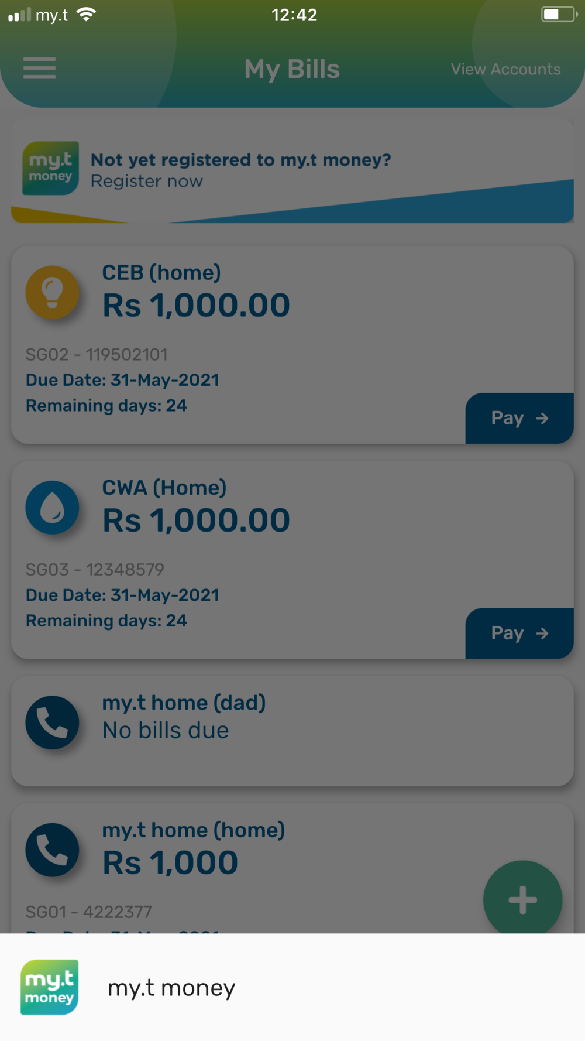The image size is (585, 1041).
Task: Tap phone icon for my.t home (dad)
Action: (52, 722)
